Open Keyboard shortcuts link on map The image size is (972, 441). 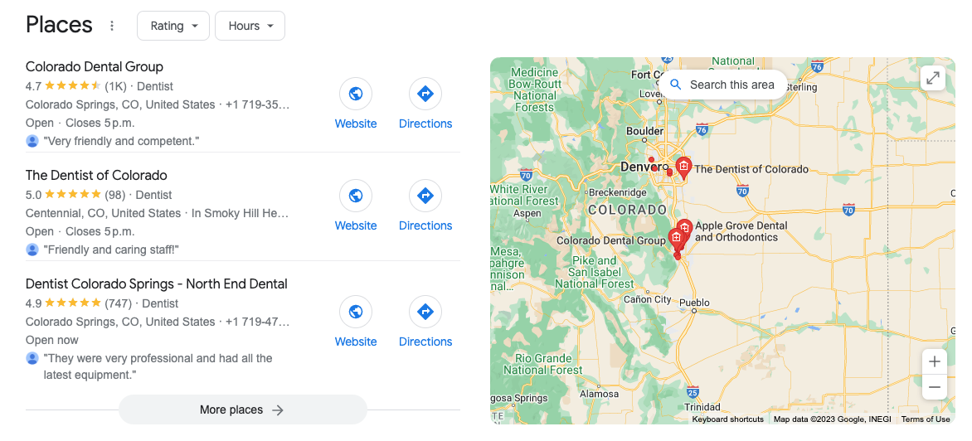(x=728, y=419)
